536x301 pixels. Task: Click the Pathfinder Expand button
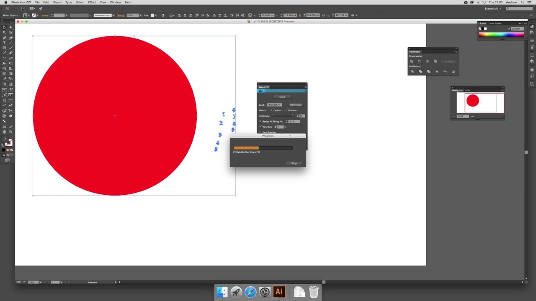448,61
